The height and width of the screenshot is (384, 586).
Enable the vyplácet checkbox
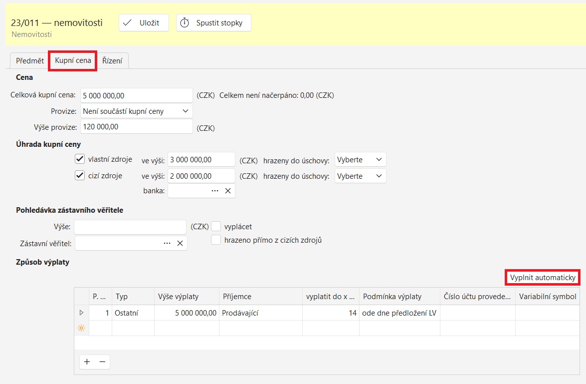point(216,227)
